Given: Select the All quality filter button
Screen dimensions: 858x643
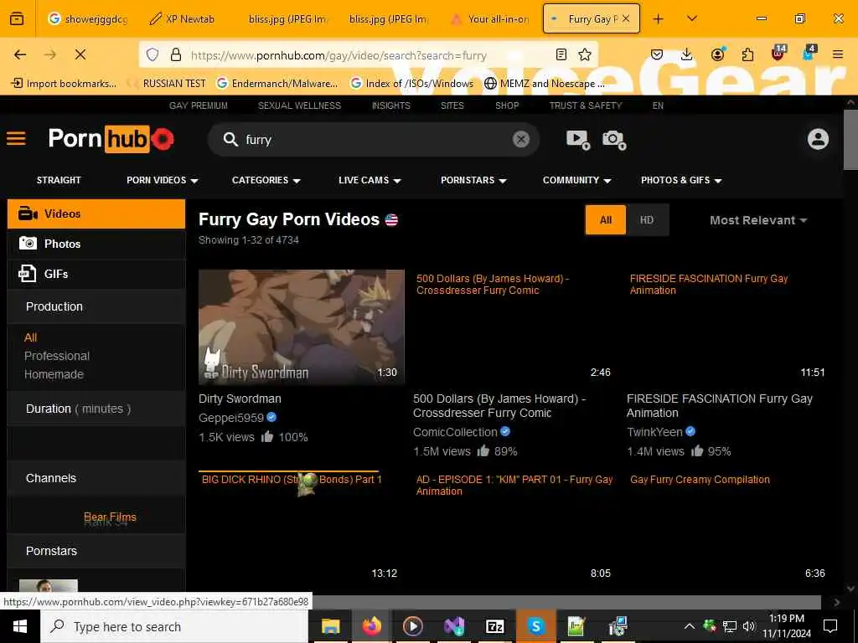Looking at the screenshot, I should pos(606,220).
